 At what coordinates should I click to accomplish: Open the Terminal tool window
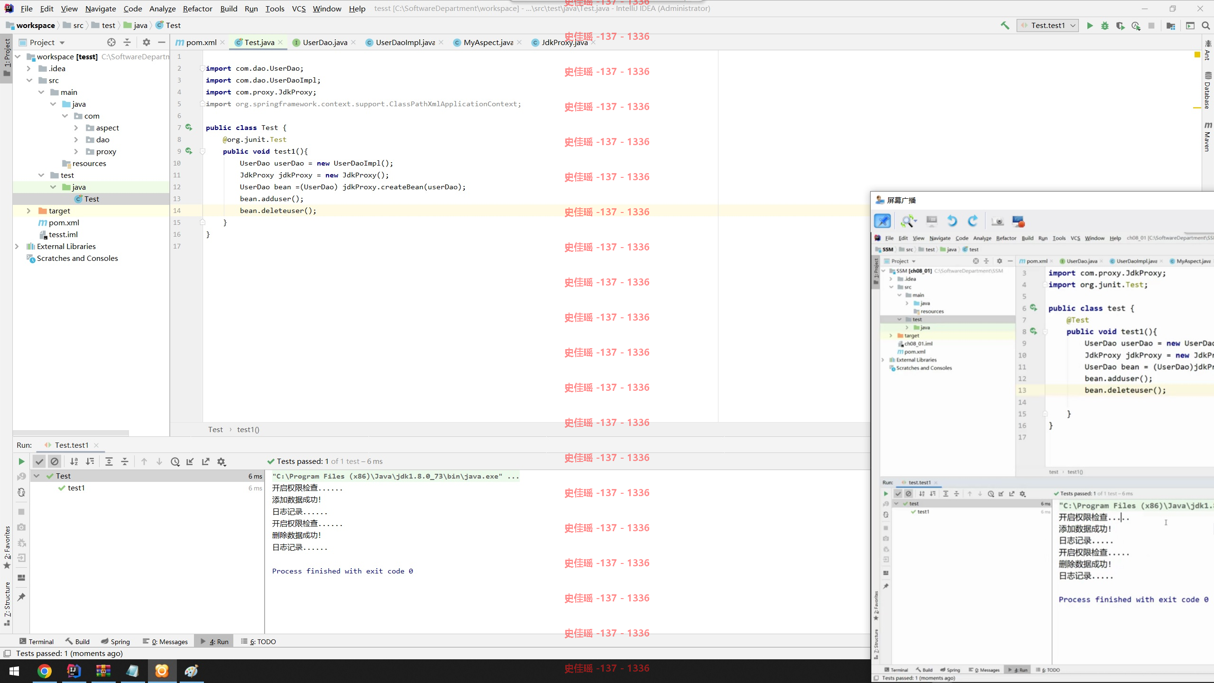pos(37,641)
